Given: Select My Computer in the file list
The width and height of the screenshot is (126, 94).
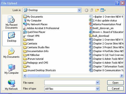Looking at the screenshot, I should [x=33, y=20].
